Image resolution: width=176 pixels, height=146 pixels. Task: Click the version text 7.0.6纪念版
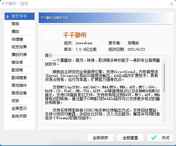[x=86, y=49]
